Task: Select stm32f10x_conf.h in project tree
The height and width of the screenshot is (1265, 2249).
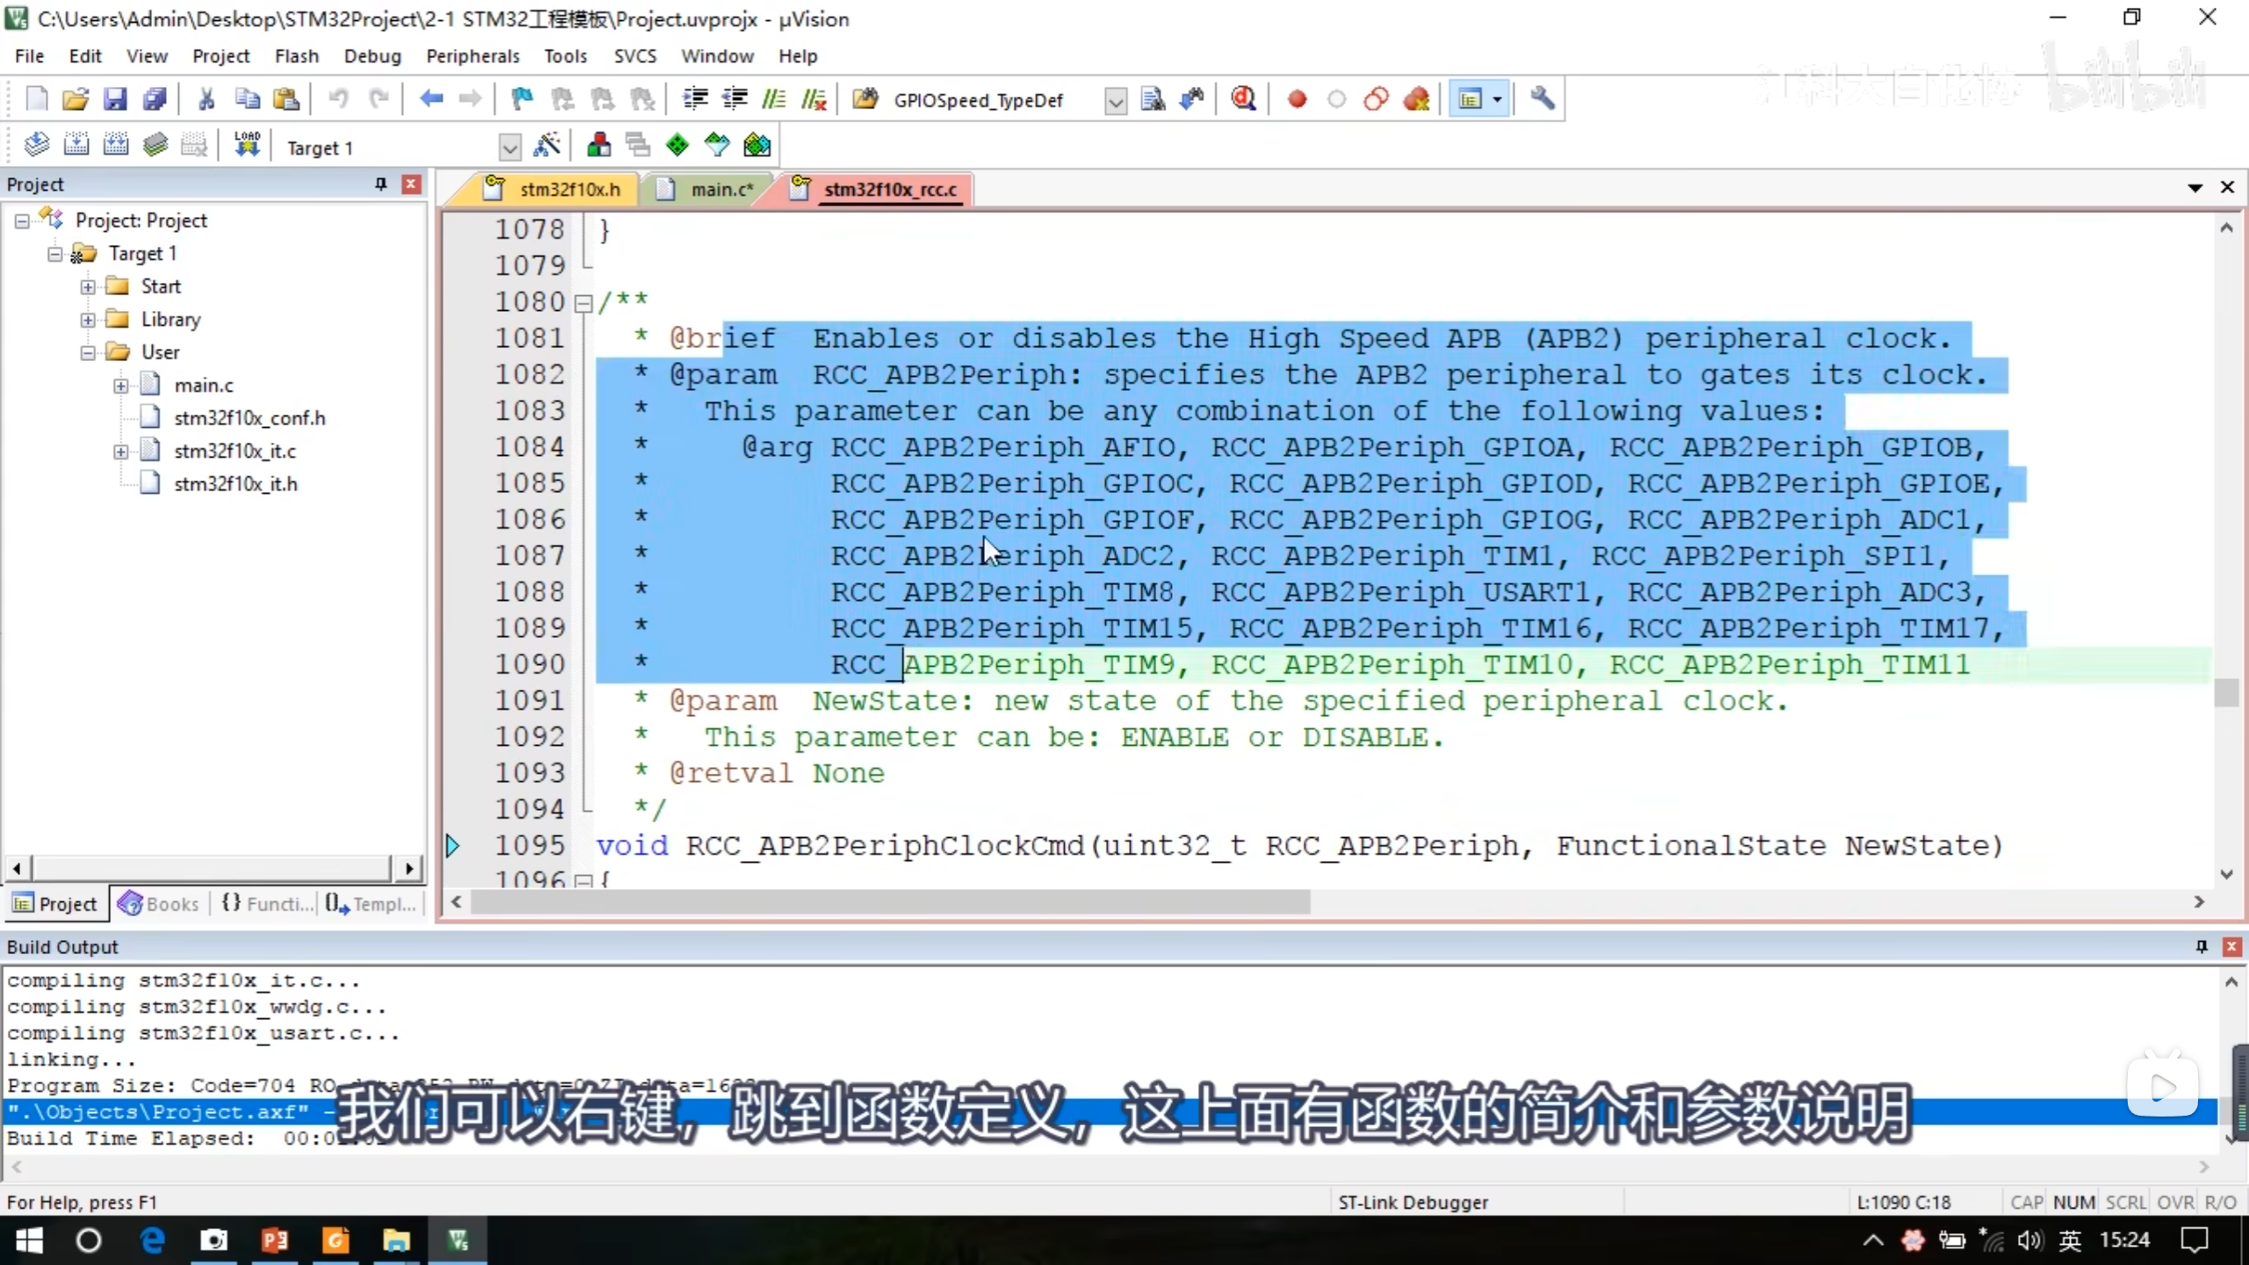Action: pos(249,418)
